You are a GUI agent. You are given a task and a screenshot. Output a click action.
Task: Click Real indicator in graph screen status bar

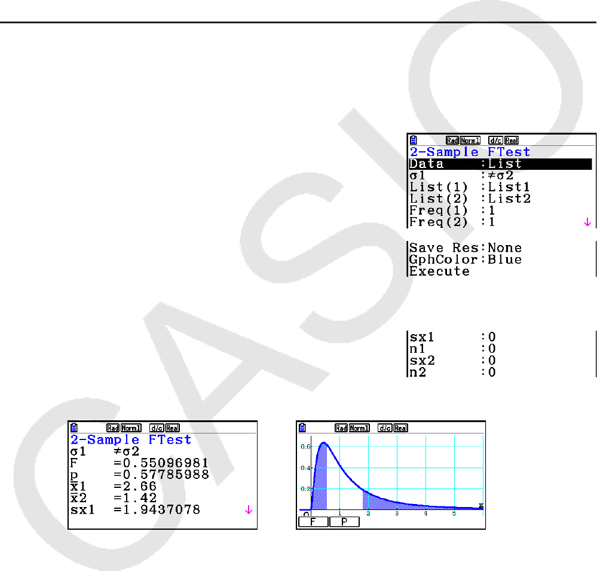pos(400,428)
